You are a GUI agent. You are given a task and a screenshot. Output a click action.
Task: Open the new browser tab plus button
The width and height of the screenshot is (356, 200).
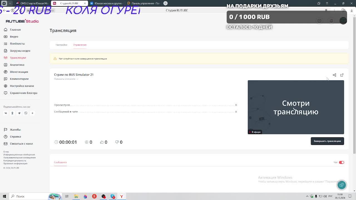[165, 3]
